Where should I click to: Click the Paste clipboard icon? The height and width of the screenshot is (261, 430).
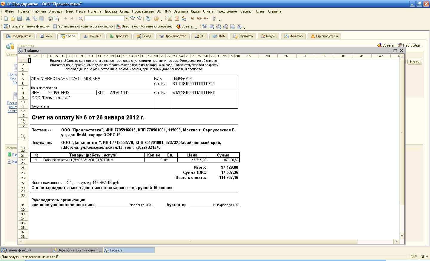[42, 19]
